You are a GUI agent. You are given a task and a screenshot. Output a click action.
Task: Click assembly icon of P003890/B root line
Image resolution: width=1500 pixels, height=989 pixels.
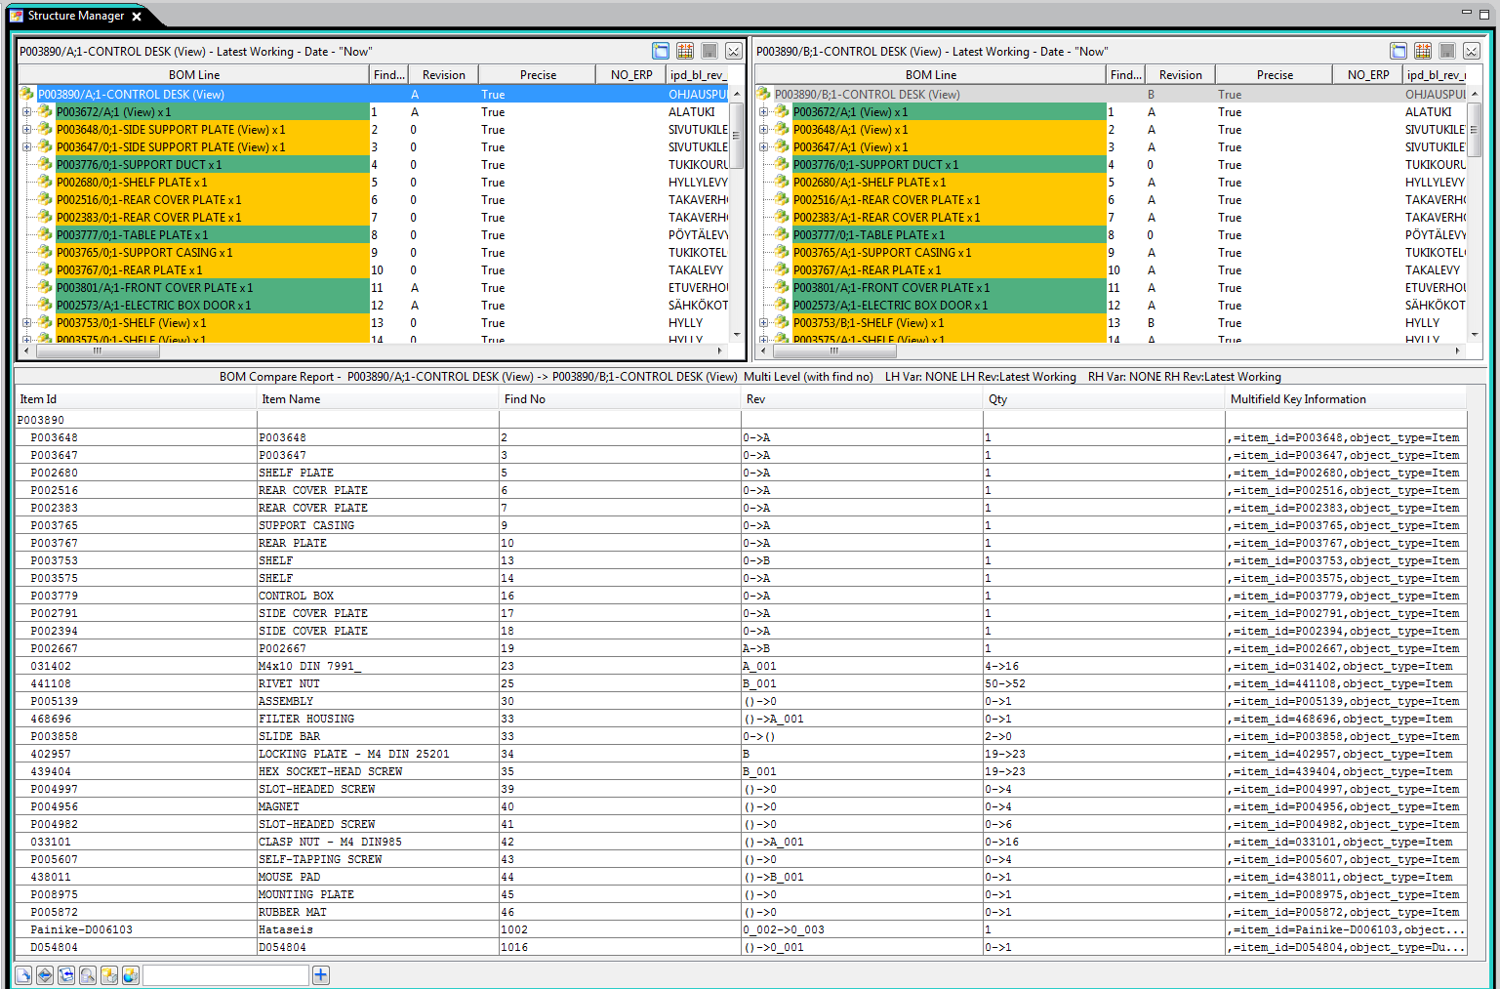coord(764,94)
